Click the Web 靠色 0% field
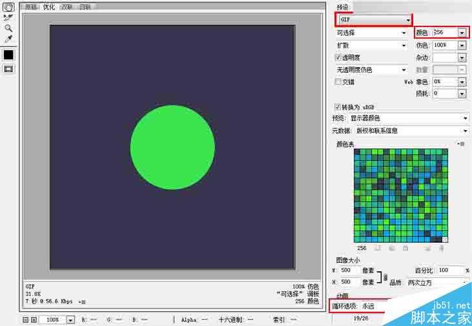The image size is (472, 326). click(x=446, y=82)
